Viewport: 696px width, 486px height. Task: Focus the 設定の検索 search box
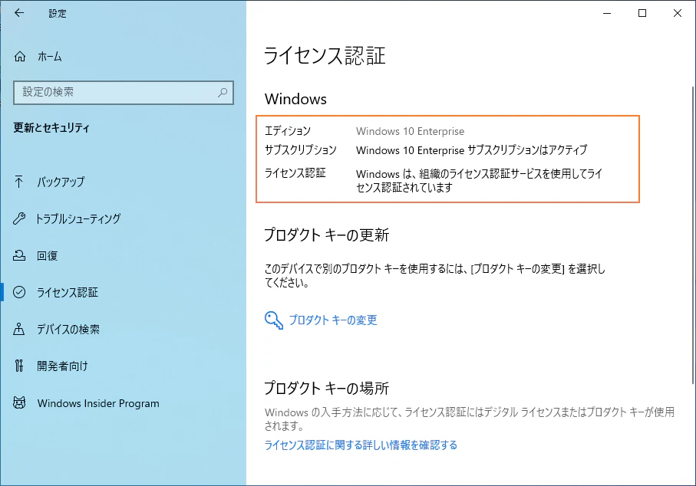(x=124, y=92)
